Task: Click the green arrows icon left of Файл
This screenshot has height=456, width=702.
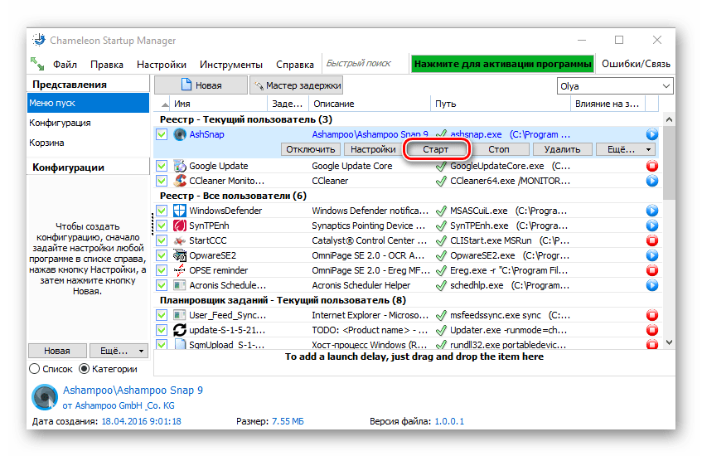Action: (x=37, y=65)
